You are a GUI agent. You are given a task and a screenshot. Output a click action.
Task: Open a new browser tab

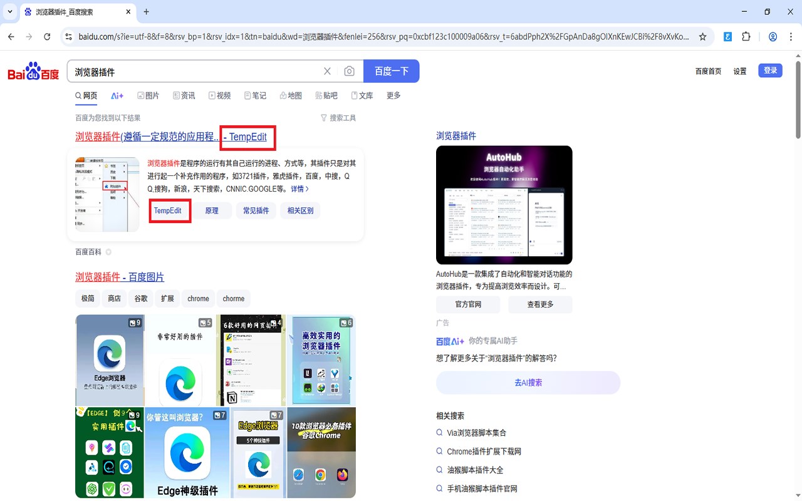[146, 12]
